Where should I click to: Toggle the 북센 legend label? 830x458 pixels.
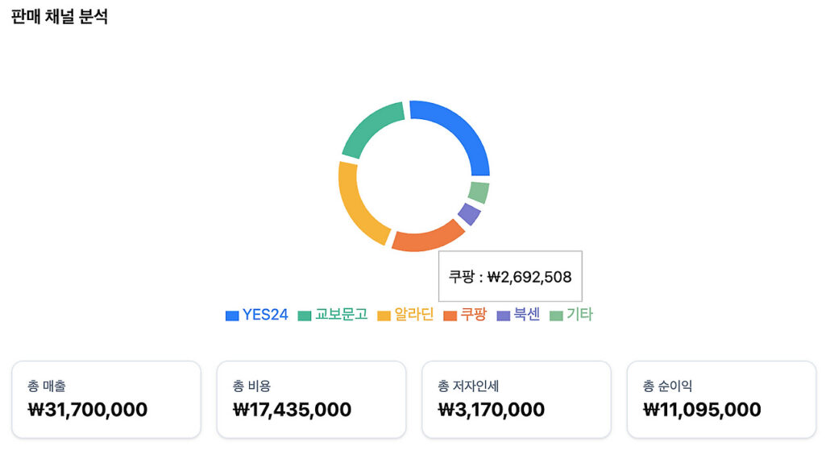click(x=527, y=315)
